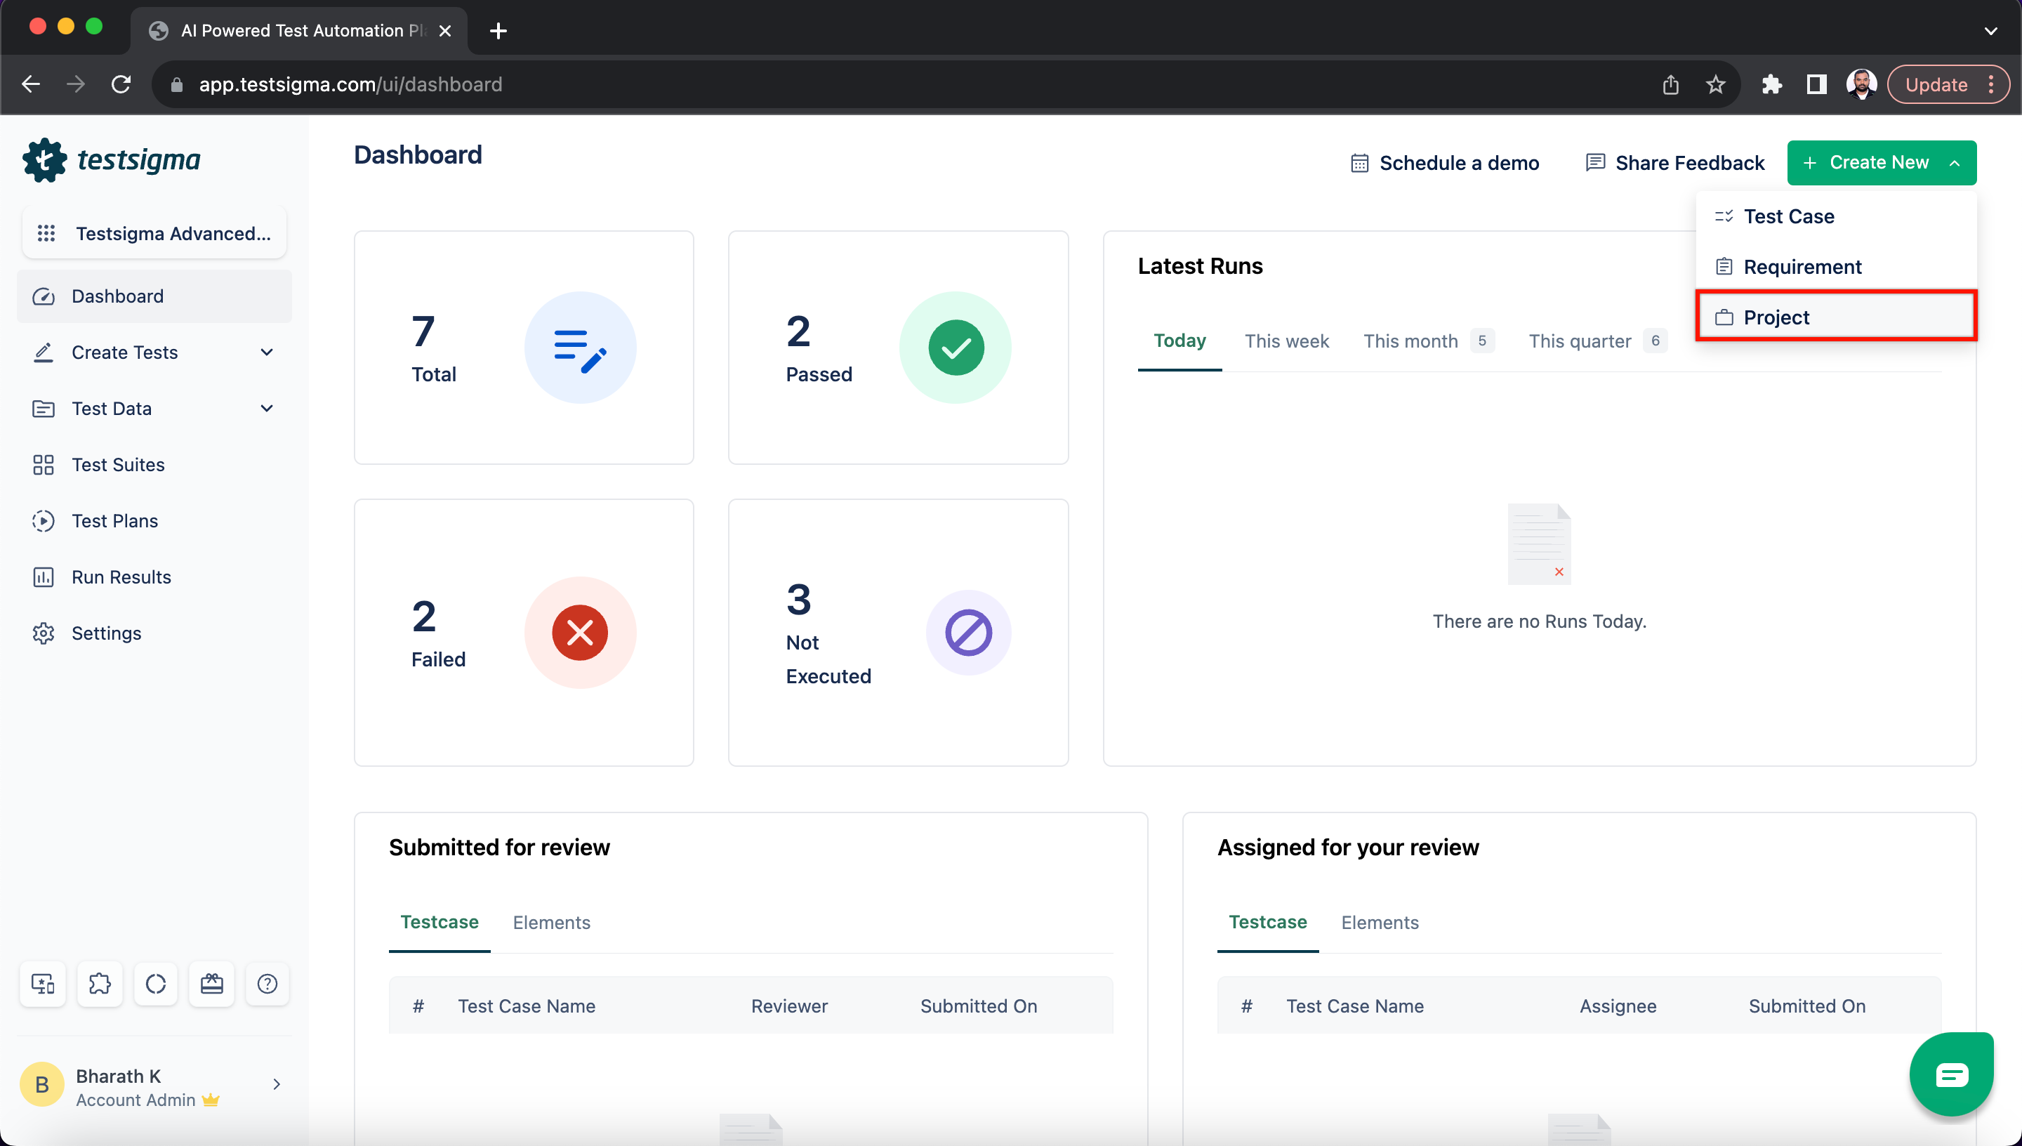
Task: Select Testcase tab under Assigned for your review
Action: tap(1267, 922)
